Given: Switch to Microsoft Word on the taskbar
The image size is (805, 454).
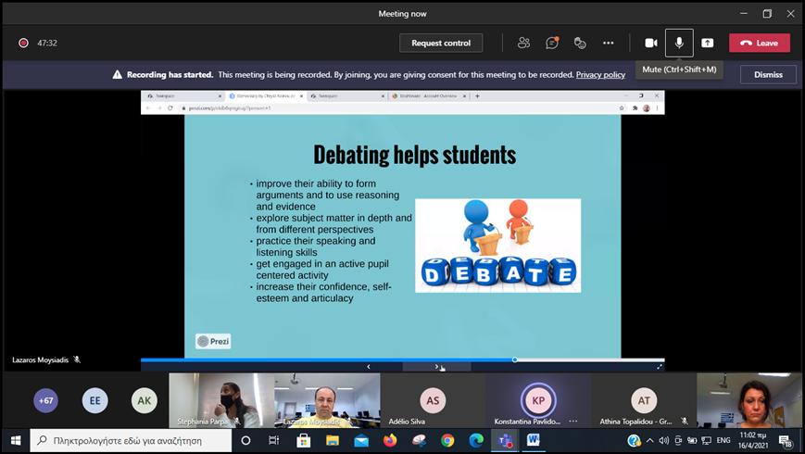Looking at the screenshot, I should (534, 441).
